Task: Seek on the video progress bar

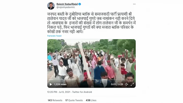Action: 91,80
